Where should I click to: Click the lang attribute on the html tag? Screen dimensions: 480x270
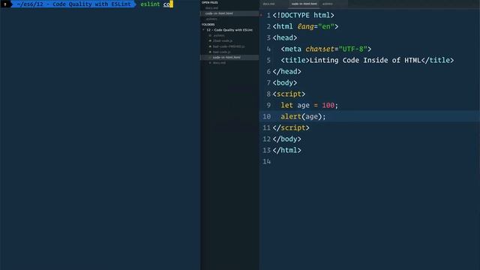(305, 27)
